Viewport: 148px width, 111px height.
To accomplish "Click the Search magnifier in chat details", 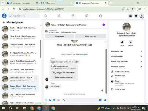I will click(131, 42).
